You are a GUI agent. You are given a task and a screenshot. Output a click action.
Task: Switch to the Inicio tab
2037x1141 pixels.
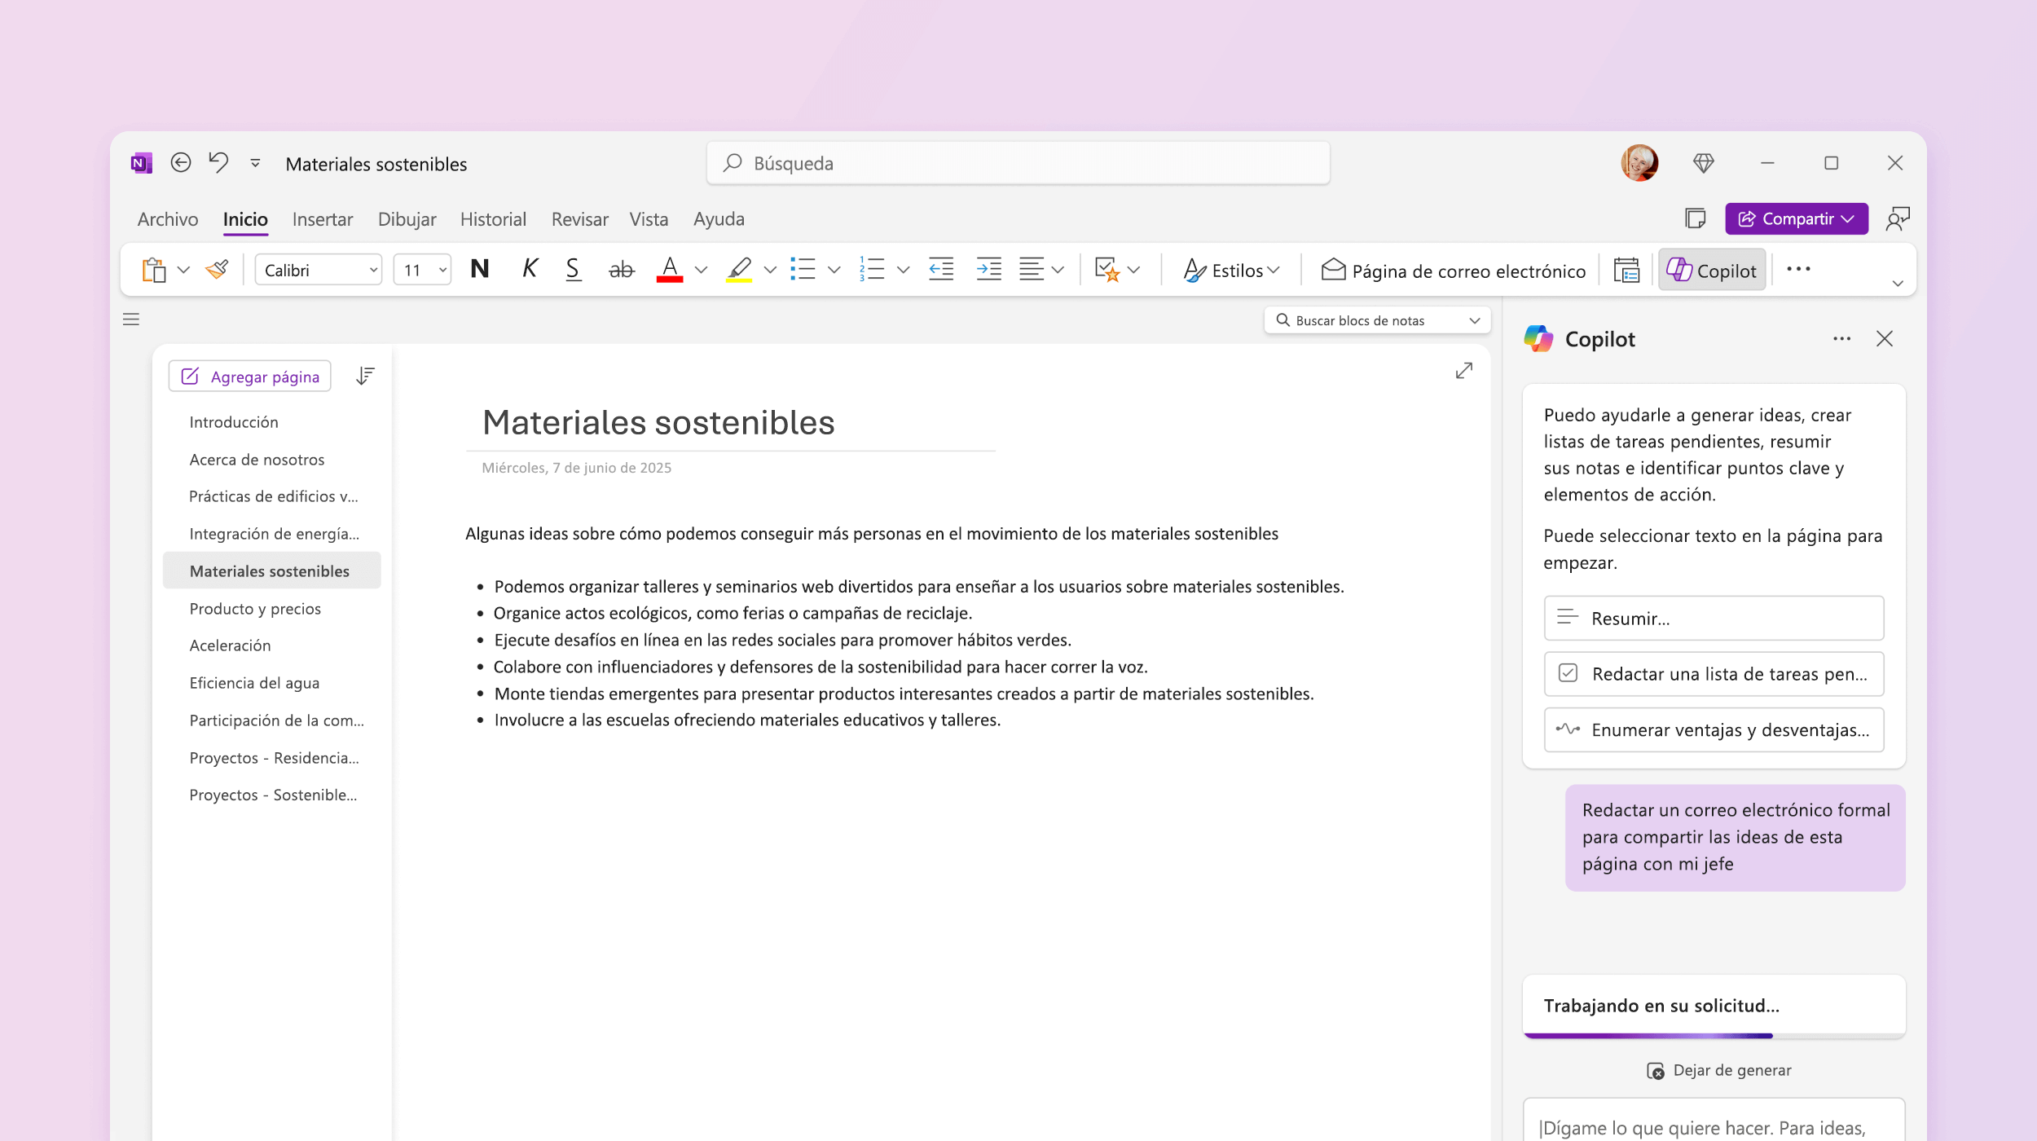(x=245, y=219)
